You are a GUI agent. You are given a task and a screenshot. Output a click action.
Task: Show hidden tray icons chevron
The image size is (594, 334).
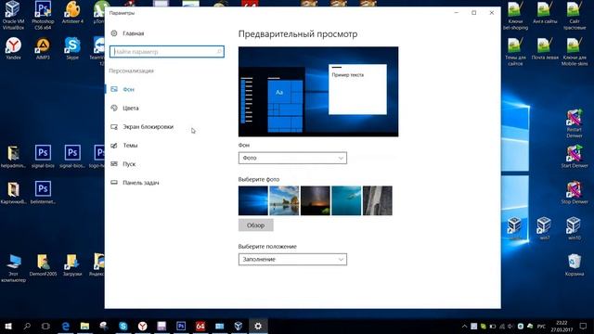click(464, 326)
